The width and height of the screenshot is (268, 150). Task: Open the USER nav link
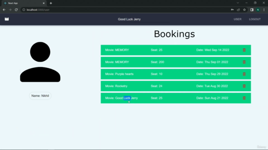pyautogui.click(x=237, y=19)
